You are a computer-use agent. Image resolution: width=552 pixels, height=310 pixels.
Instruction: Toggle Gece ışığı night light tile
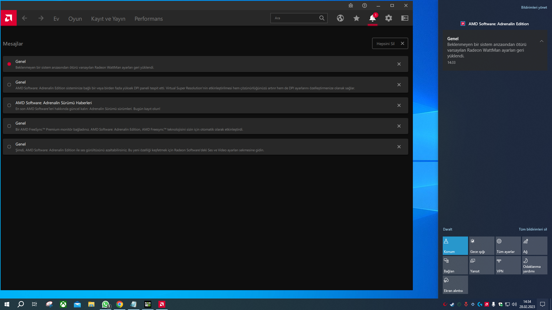pyautogui.click(x=482, y=246)
